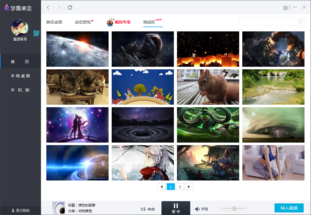The height and width of the screenshot is (215, 311).
Task: Select the dark stone circle wallpaper
Action: [x=142, y=125]
